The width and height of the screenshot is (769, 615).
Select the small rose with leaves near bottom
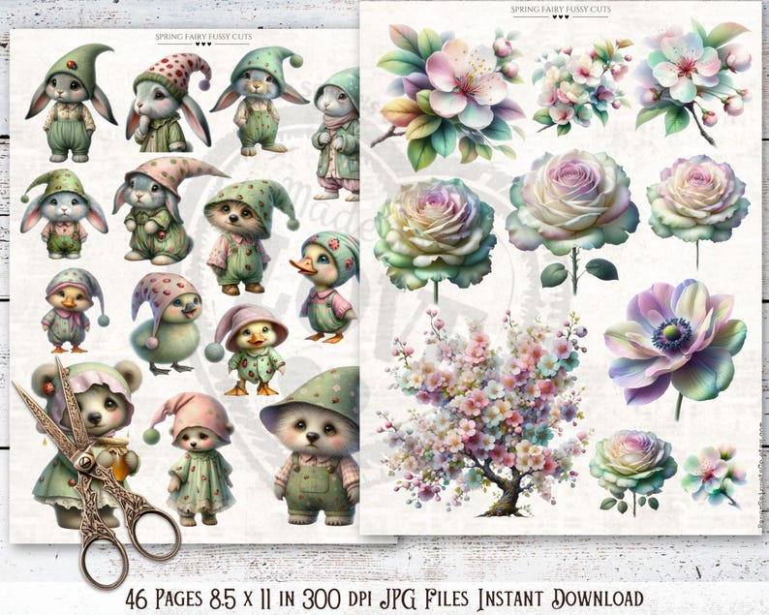point(632,471)
